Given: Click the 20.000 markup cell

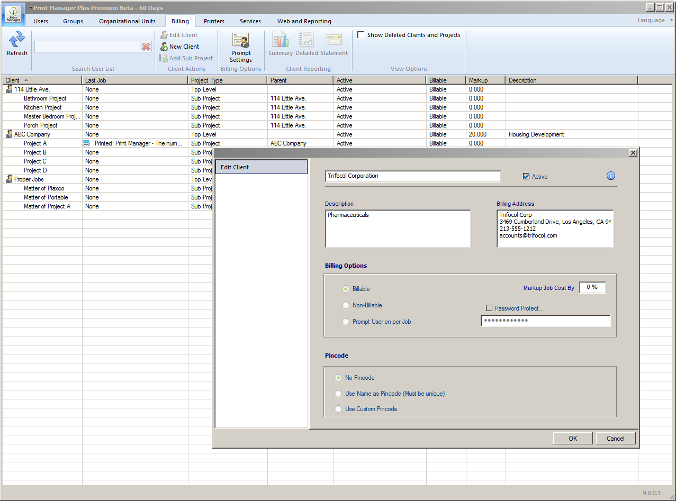Looking at the screenshot, I should coord(486,134).
